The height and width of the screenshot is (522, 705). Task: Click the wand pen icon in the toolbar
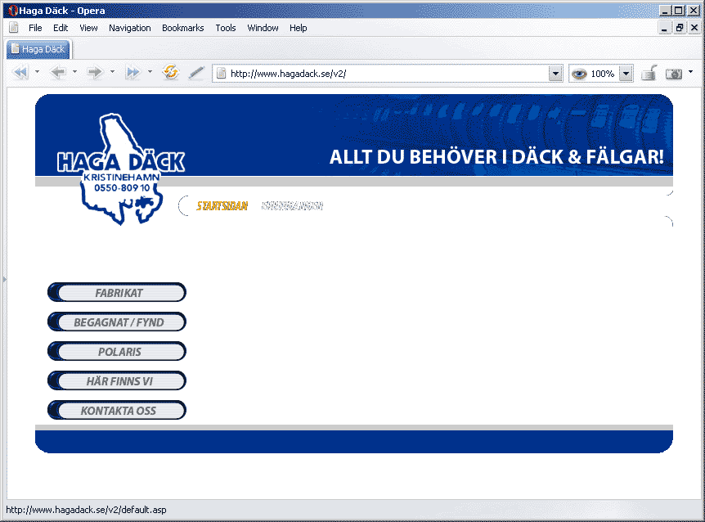point(196,72)
